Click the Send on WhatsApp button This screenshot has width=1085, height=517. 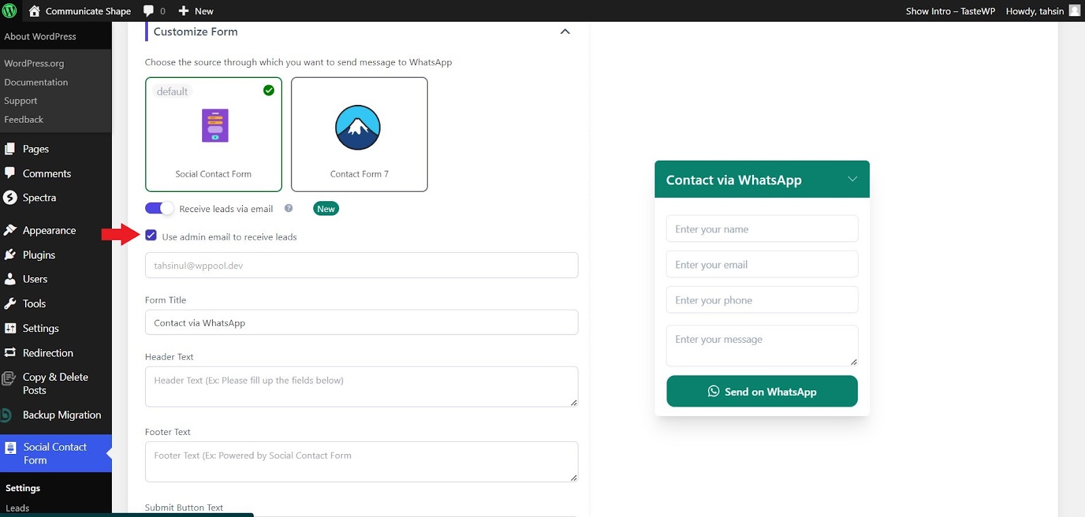762,391
